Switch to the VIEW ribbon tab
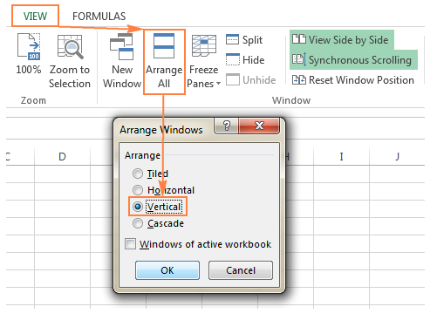This screenshot has width=437, height=327. pyautogui.click(x=35, y=16)
